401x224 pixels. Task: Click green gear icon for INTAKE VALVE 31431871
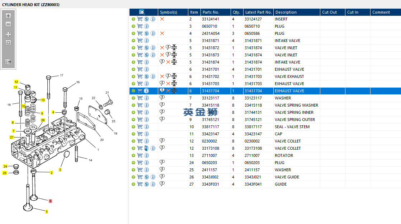(133, 41)
